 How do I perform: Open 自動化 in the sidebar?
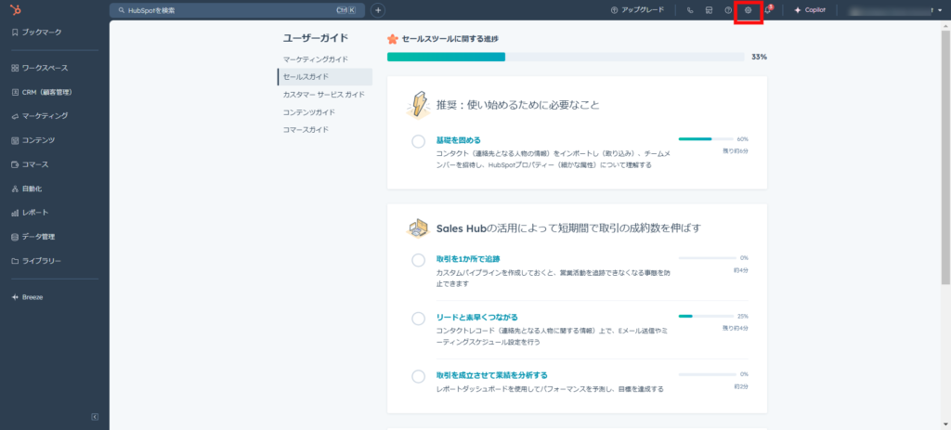(x=27, y=189)
